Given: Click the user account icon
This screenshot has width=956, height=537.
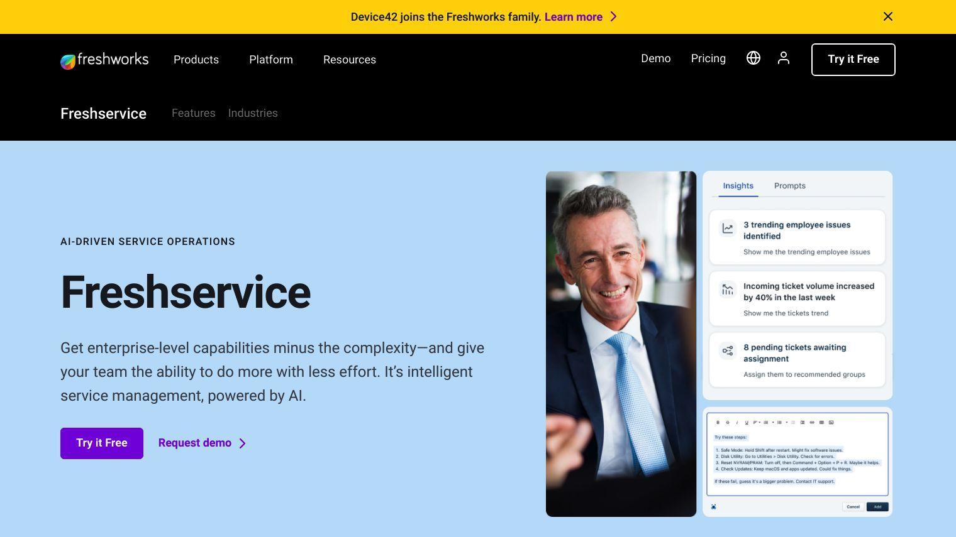Looking at the screenshot, I should tap(784, 58).
